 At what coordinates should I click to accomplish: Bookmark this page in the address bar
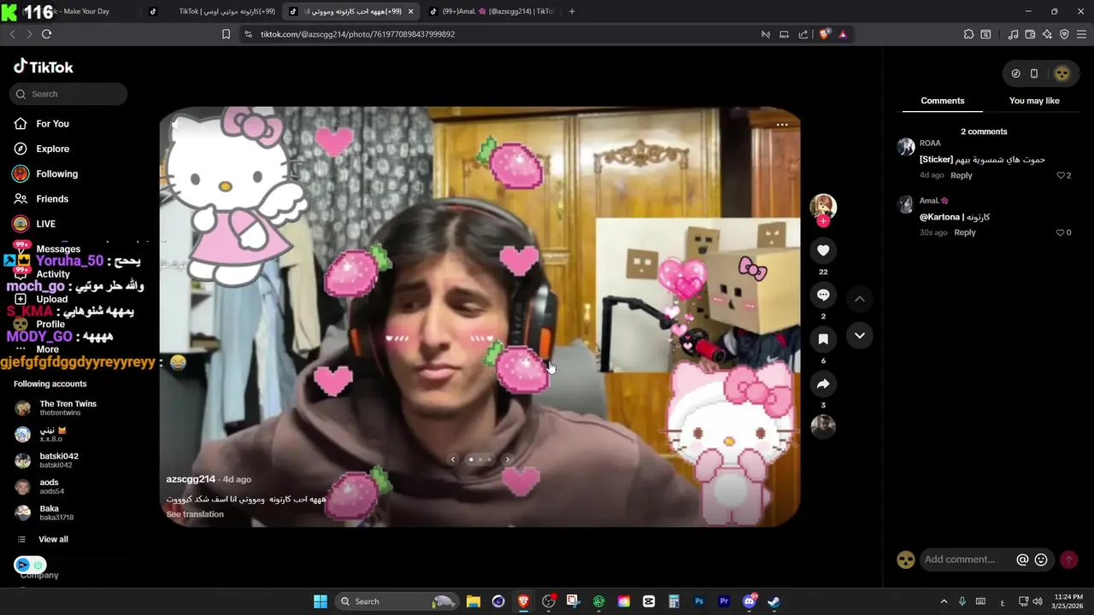(226, 34)
